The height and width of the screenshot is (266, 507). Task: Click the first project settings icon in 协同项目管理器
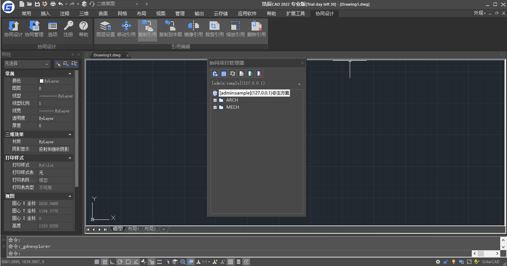coord(215,74)
